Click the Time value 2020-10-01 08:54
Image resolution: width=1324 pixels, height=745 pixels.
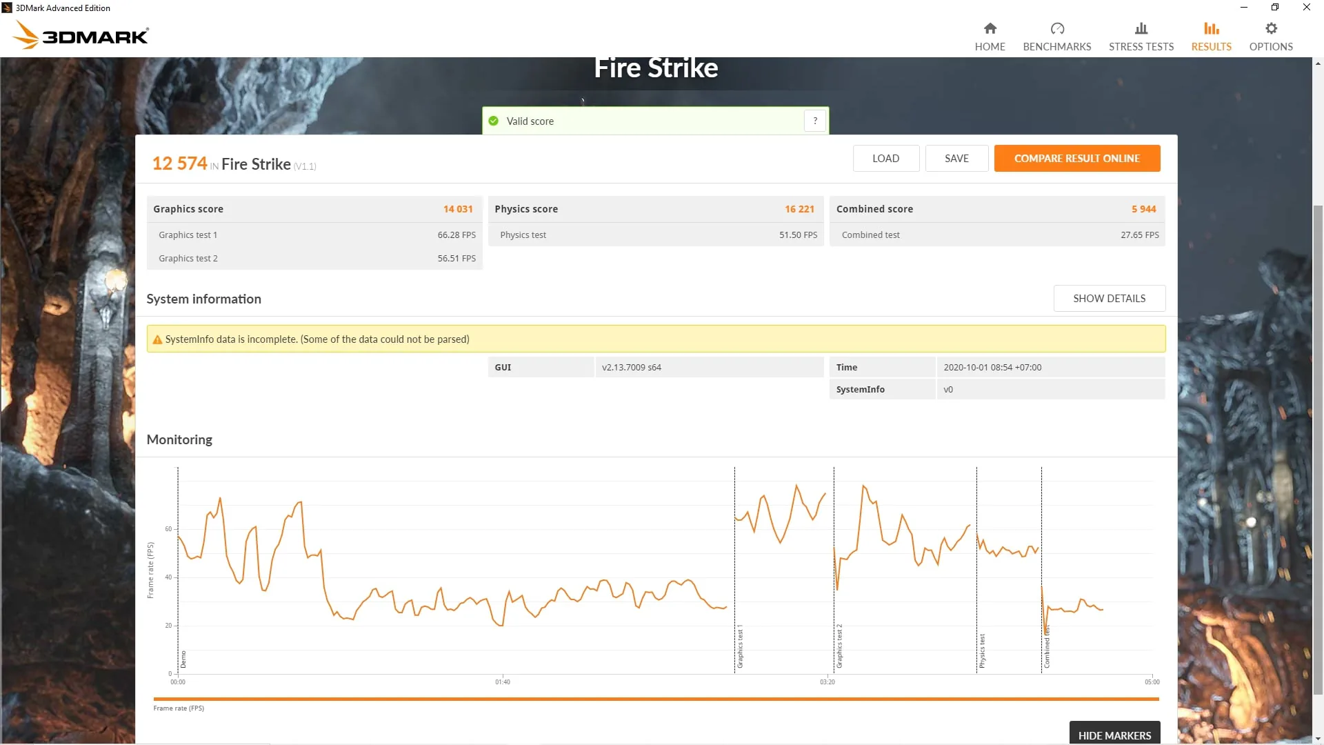coord(992,367)
